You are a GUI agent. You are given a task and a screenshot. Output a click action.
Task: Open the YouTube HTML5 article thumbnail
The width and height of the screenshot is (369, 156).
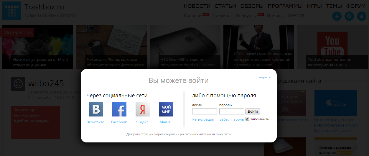[332, 47]
